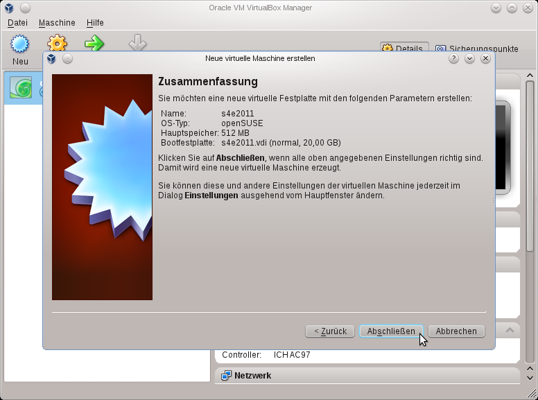Click the main window resize grip corner

532,394
